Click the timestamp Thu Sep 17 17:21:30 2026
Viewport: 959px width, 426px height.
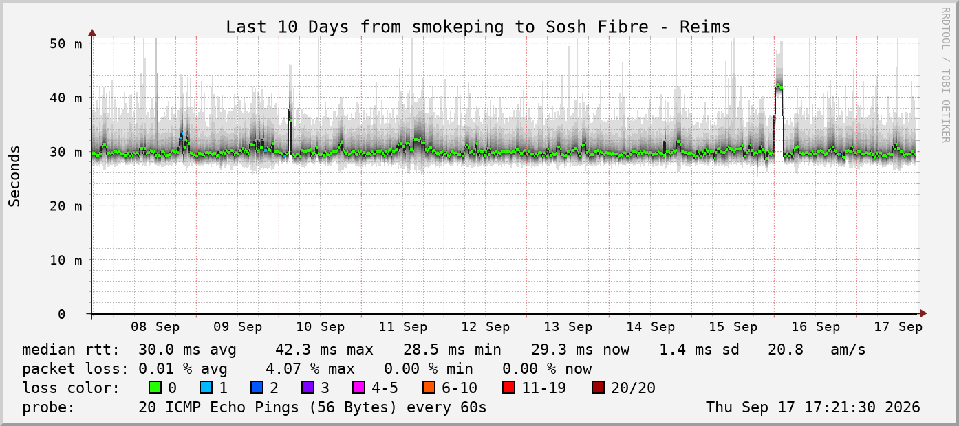[813, 407]
